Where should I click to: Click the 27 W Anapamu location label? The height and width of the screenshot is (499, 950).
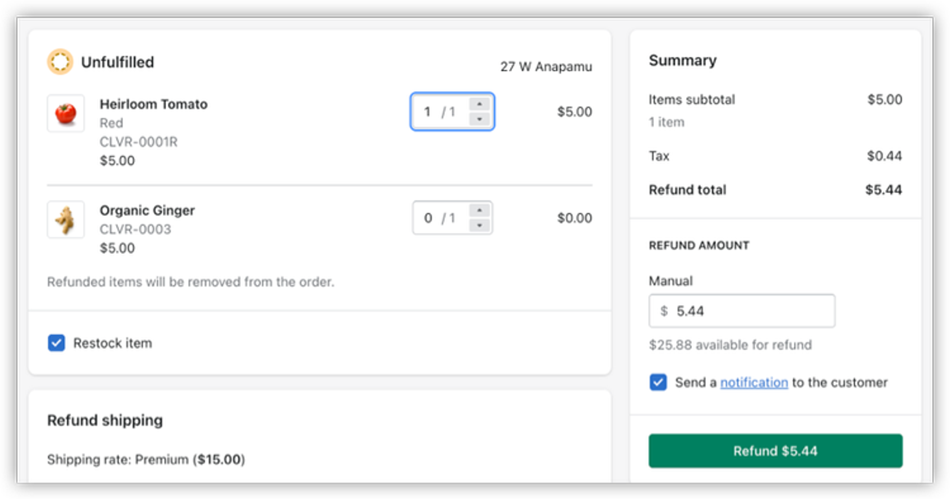[546, 66]
